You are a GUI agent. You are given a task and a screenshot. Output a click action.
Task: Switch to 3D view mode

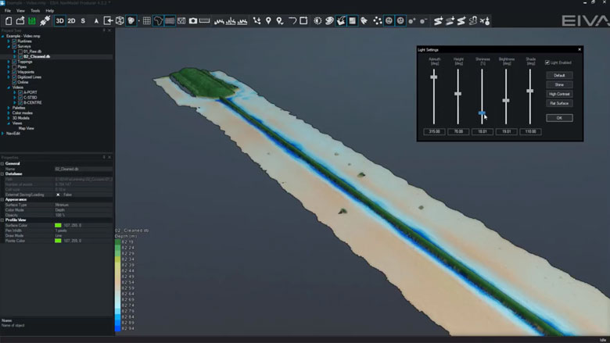(x=60, y=20)
